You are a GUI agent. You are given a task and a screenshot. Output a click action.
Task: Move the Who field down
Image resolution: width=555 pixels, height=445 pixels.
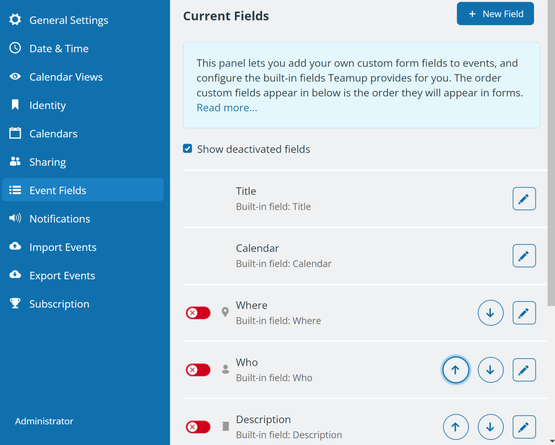(x=490, y=370)
